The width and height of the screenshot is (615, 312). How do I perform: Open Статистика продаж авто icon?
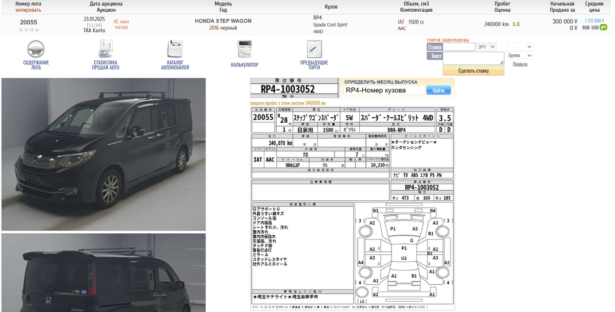pyautogui.click(x=106, y=49)
